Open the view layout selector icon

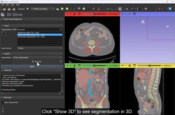click(x=120, y=9)
